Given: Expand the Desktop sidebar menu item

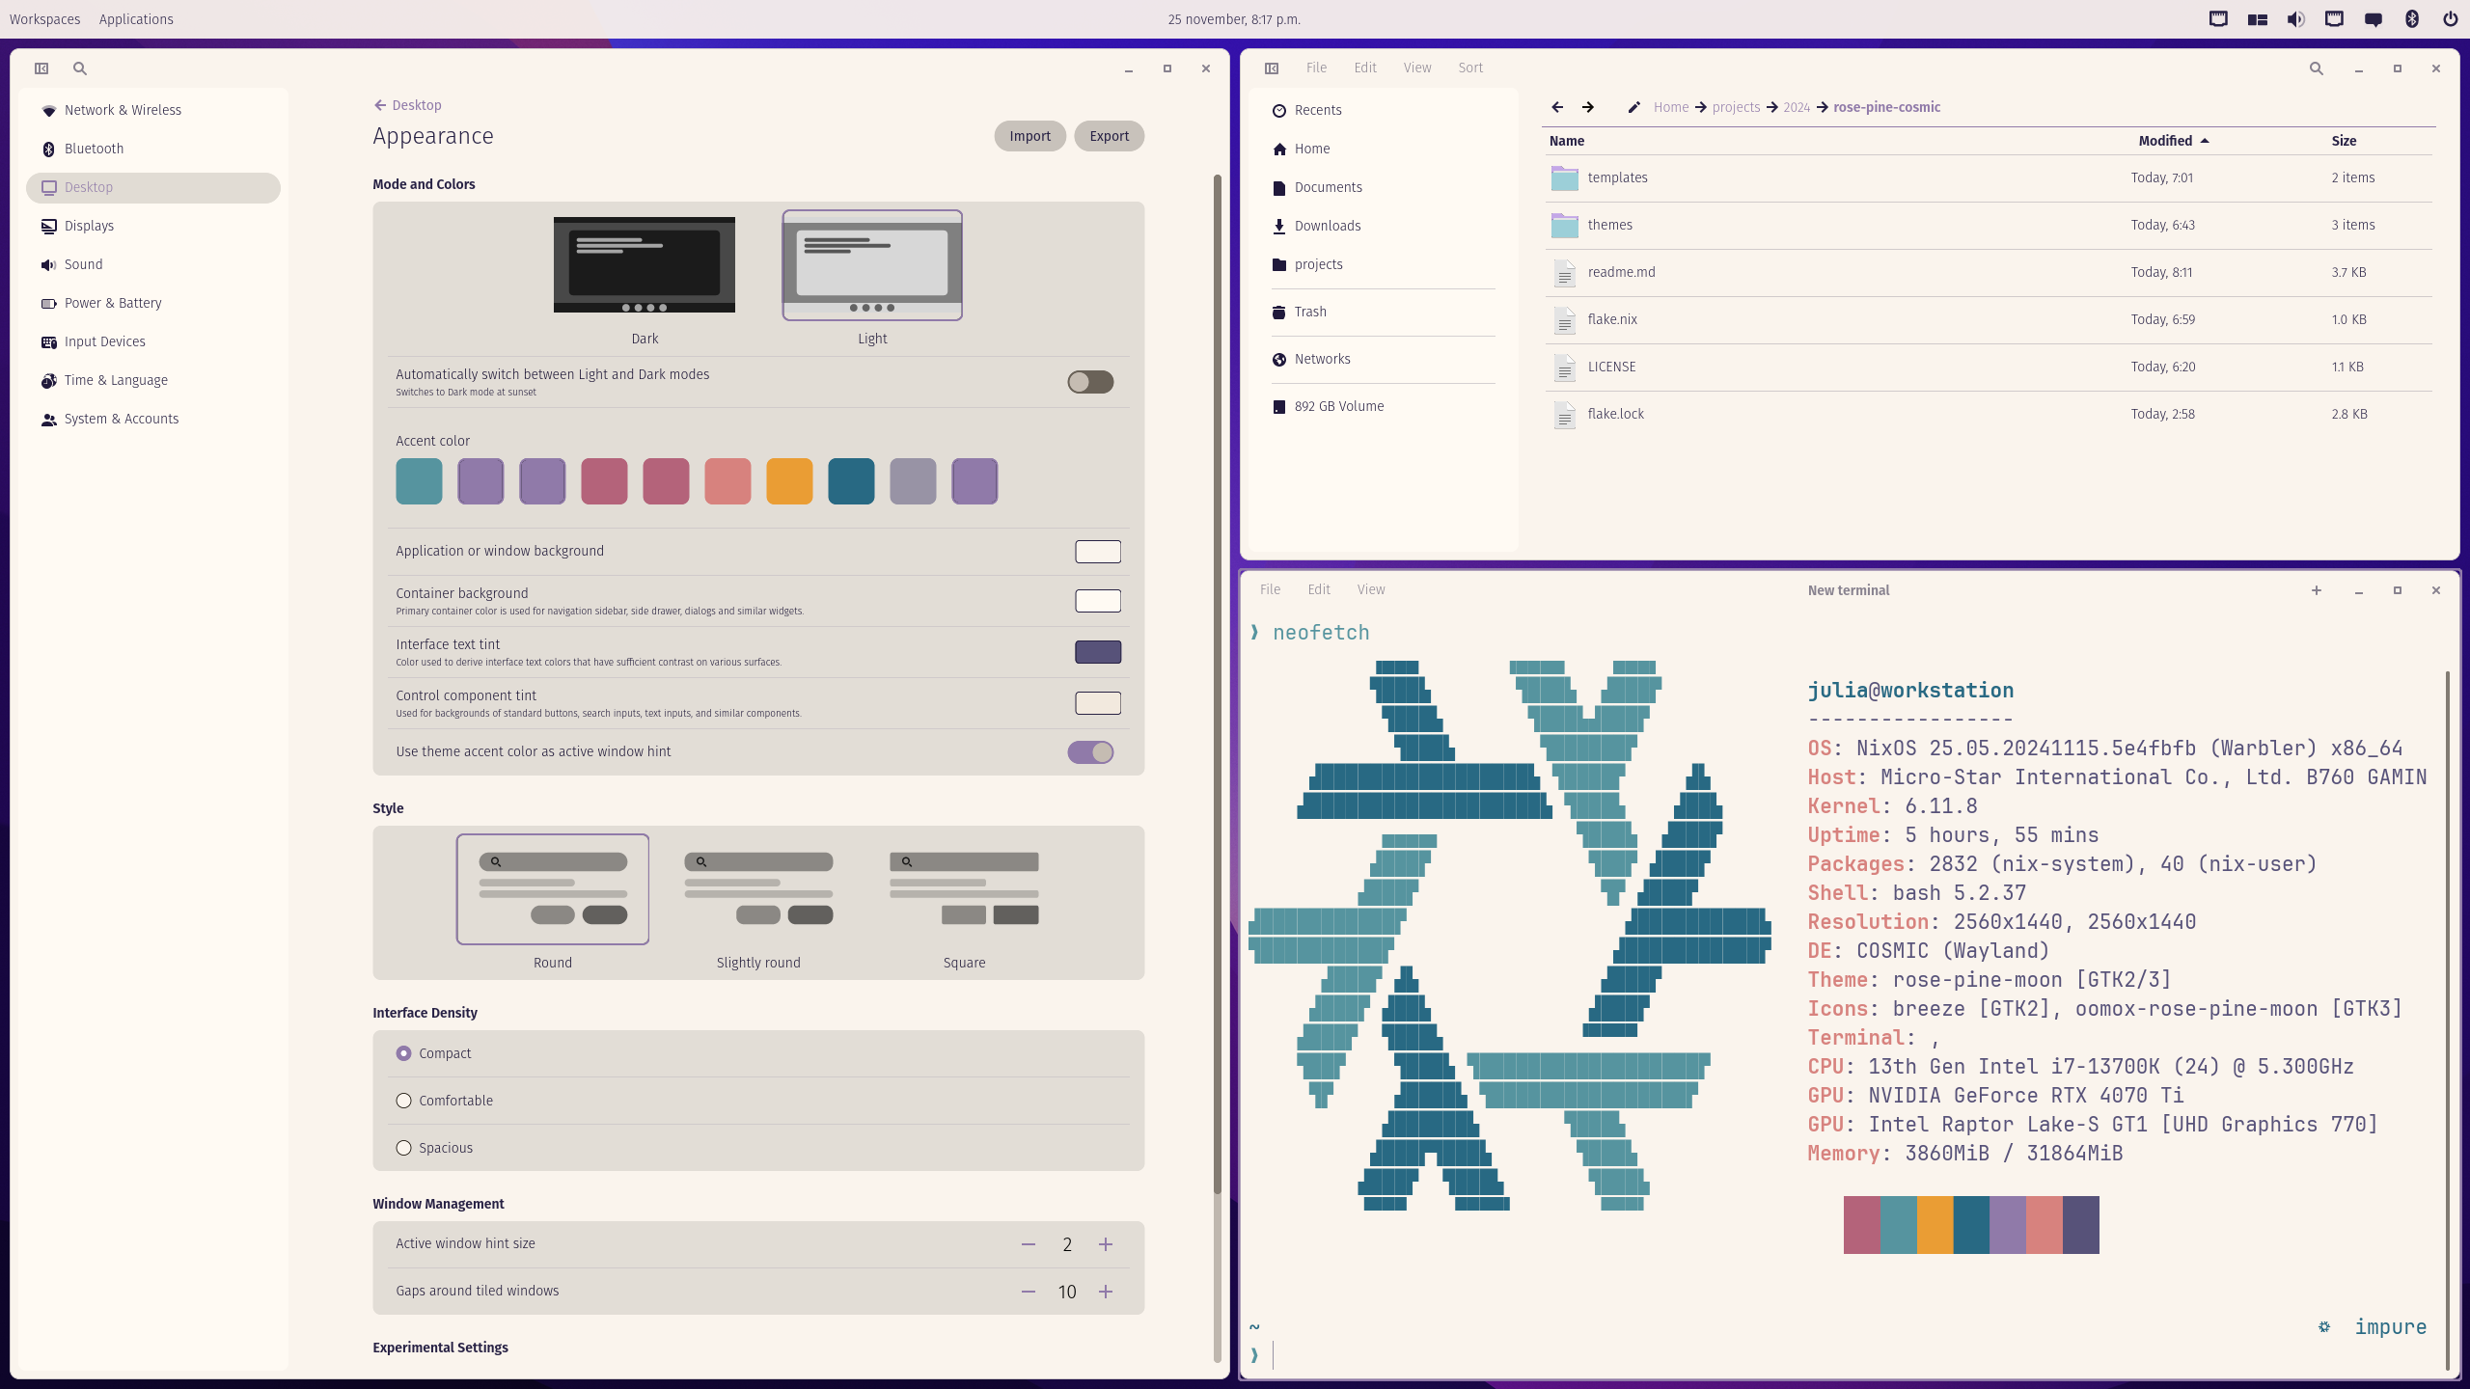Looking at the screenshot, I should click(152, 186).
